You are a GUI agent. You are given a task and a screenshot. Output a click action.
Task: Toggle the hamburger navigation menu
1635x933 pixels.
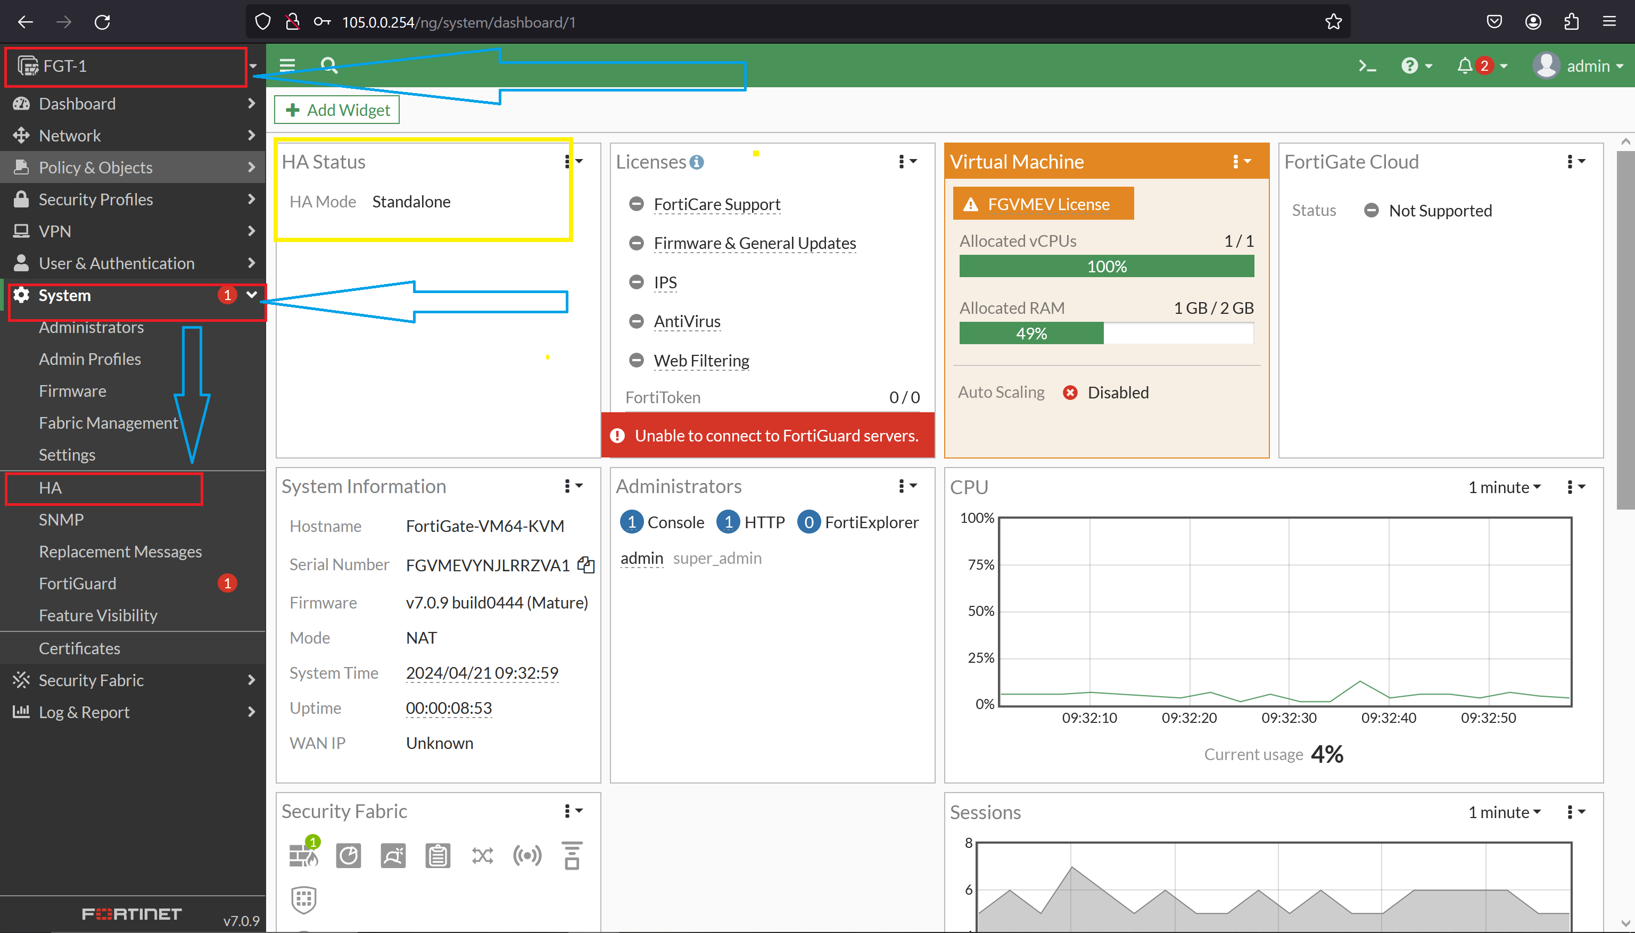point(287,65)
